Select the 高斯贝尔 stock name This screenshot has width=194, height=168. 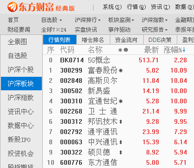point(102,81)
